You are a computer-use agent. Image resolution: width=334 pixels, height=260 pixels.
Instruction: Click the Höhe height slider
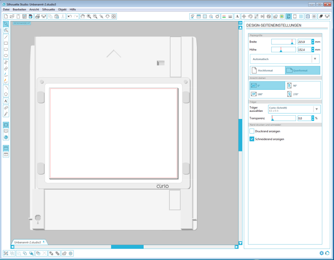click(283, 50)
